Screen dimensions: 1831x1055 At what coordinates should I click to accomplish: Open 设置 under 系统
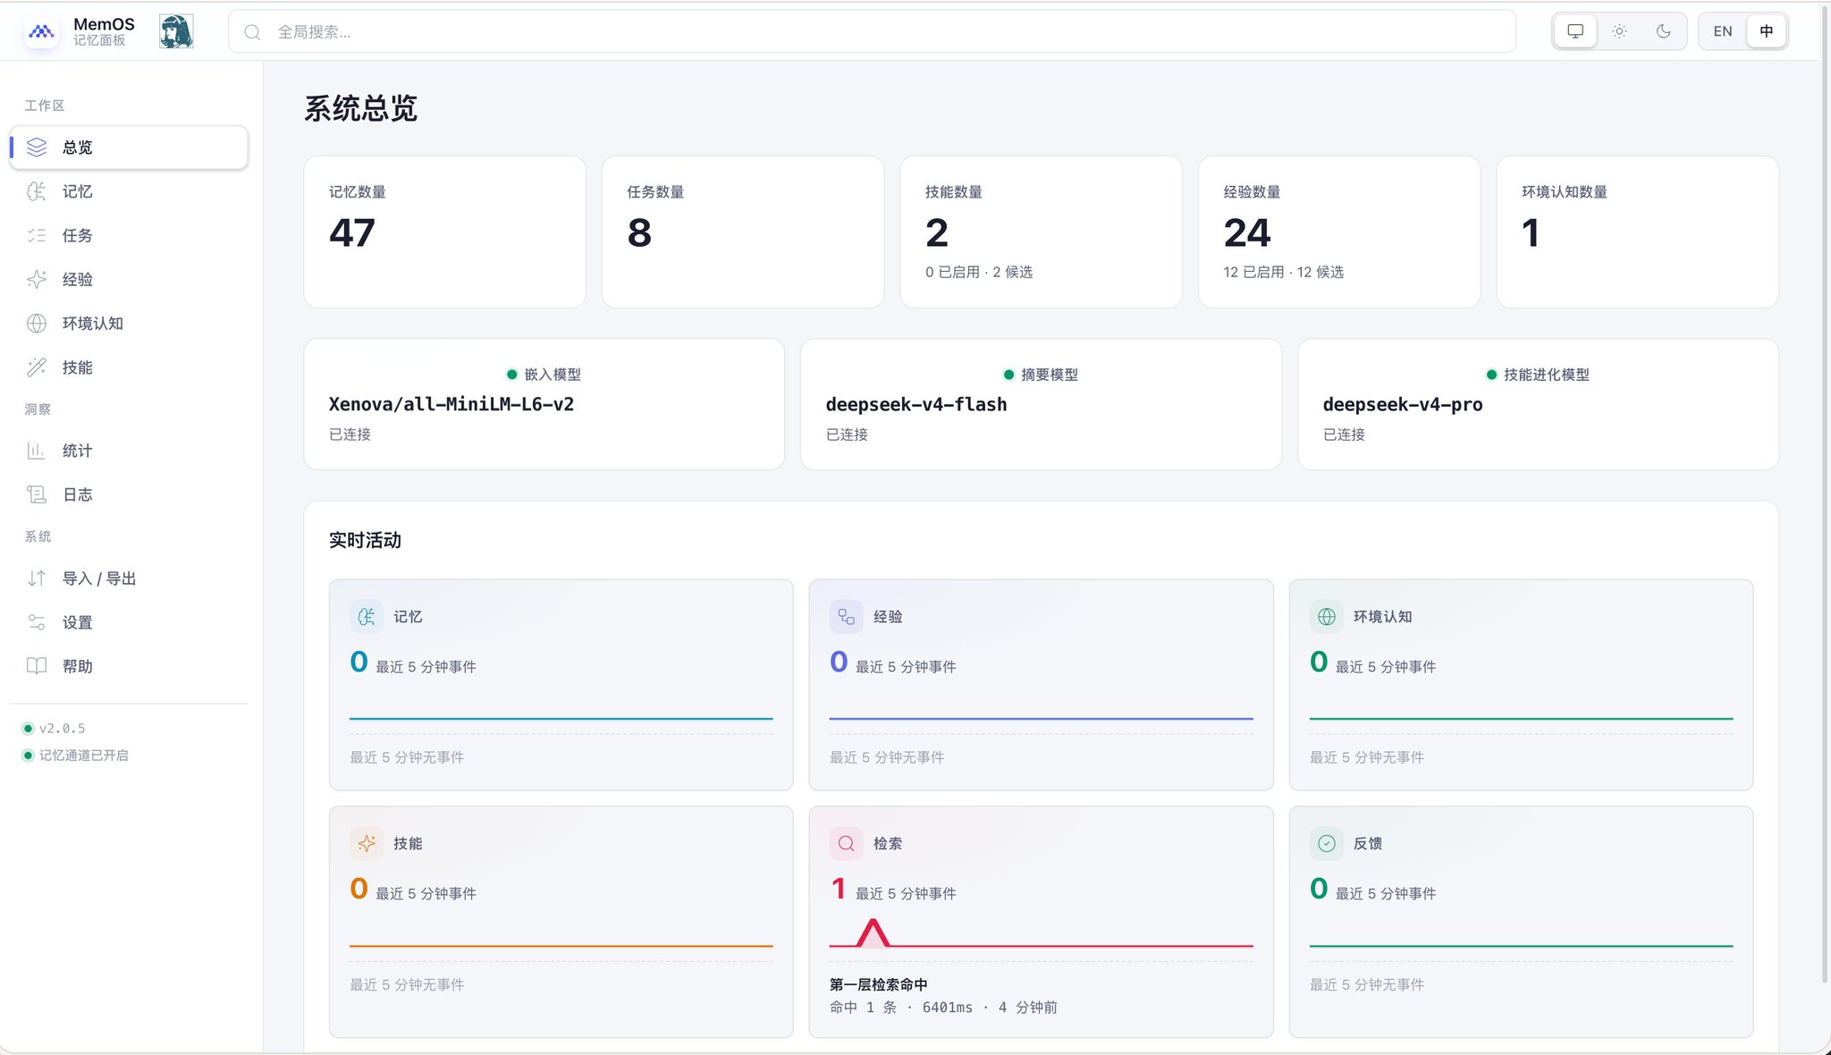click(x=129, y=622)
